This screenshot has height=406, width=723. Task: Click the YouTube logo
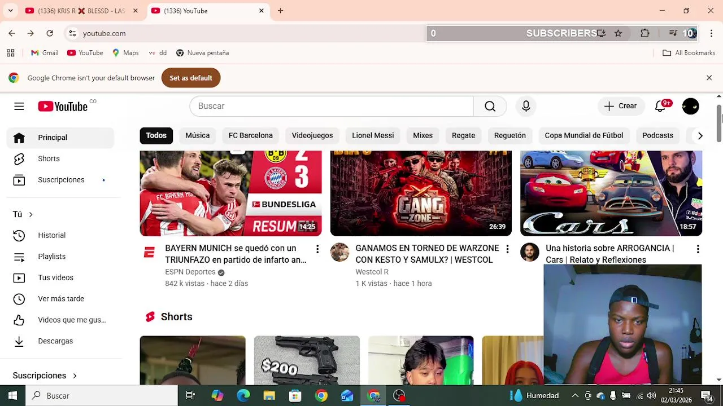pos(63,106)
